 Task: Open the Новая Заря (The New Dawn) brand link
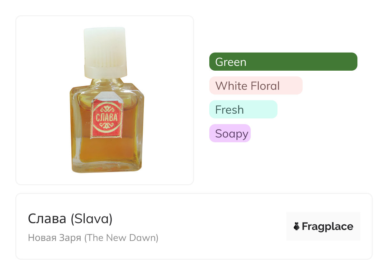(93, 238)
